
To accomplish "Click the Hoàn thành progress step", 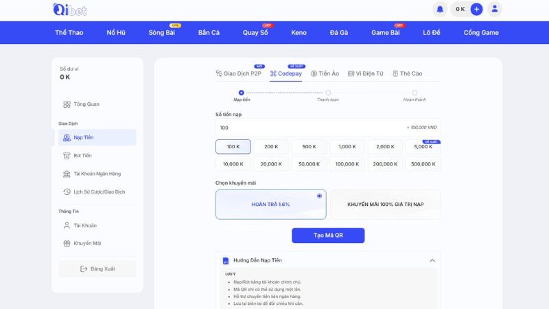I will pyautogui.click(x=414, y=95).
